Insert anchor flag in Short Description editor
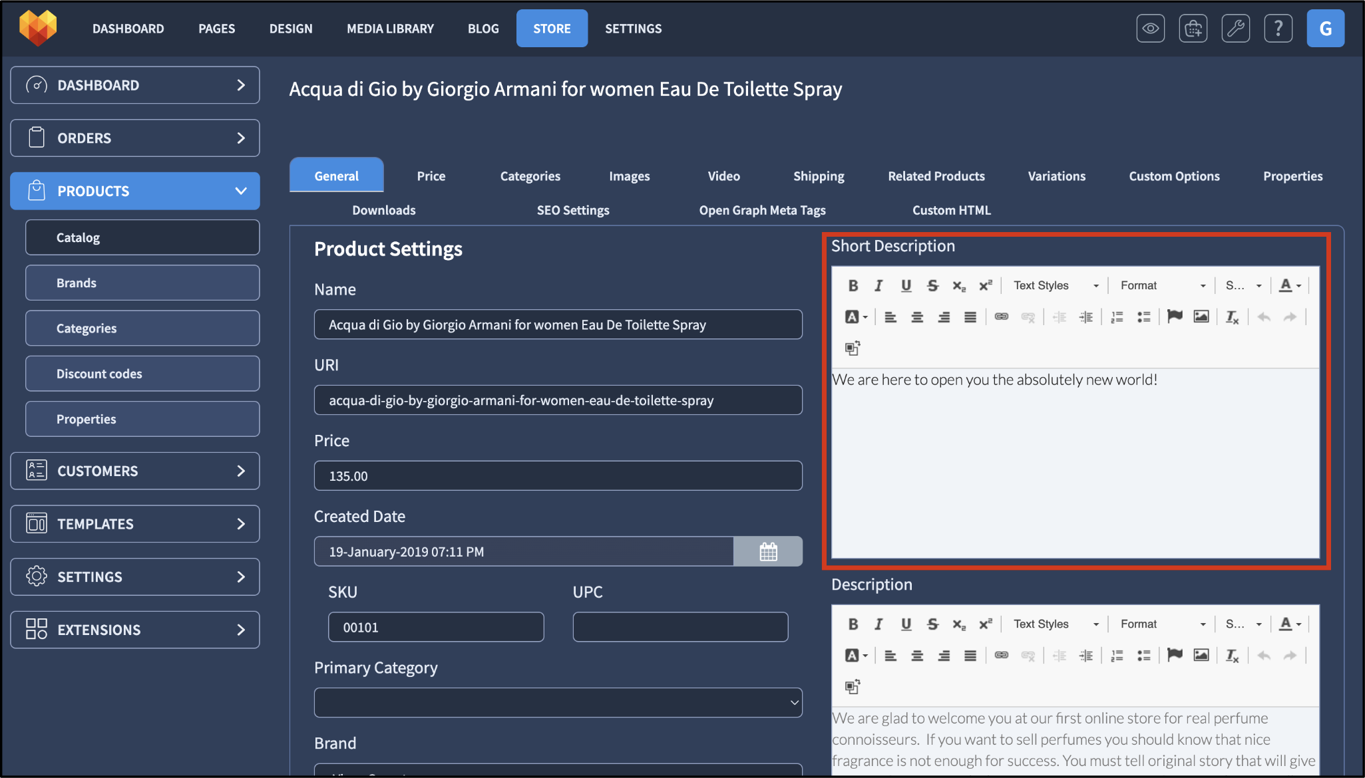Image resolution: width=1365 pixels, height=778 pixels. [1175, 317]
